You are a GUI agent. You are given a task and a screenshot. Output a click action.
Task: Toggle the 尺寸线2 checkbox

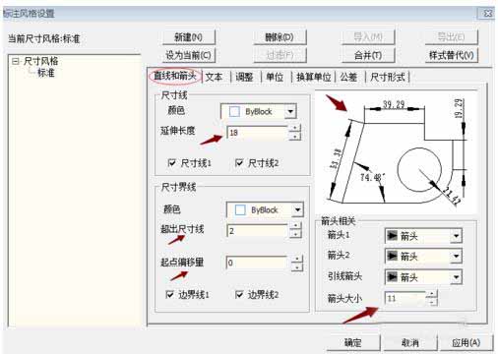pyautogui.click(x=239, y=162)
